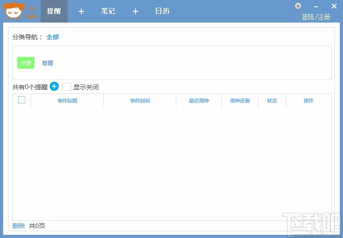Click the 删除 link at bottom
343x238 pixels.
(19, 226)
